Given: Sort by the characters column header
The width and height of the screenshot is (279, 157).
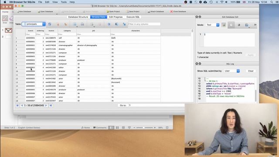Looking at the screenshot, I should pyautogui.click(x=136, y=31).
